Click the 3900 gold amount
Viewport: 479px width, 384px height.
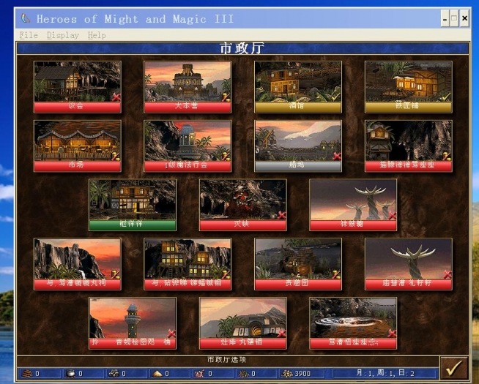[302, 373]
